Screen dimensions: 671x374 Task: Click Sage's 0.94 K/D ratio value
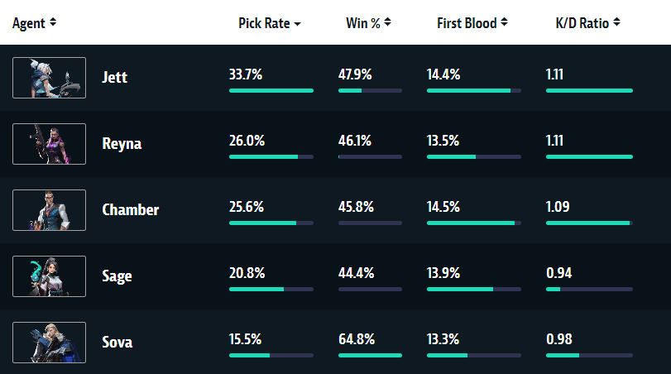click(x=558, y=273)
